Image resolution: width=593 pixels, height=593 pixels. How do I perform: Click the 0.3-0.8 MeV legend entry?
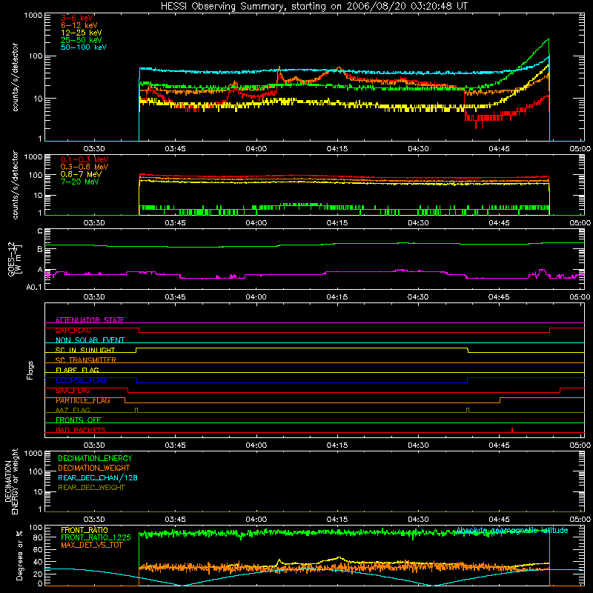point(85,167)
